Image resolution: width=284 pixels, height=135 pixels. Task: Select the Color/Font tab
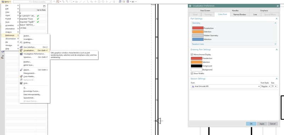(222, 15)
